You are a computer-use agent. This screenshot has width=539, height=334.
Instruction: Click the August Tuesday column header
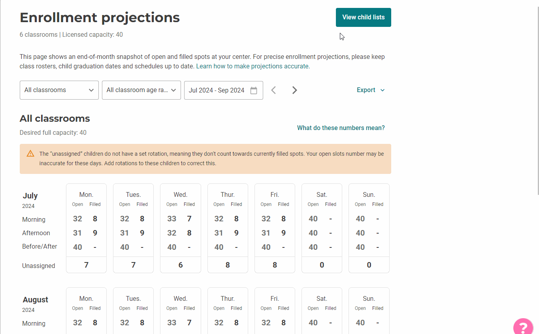pyautogui.click(x=133, y=299)
